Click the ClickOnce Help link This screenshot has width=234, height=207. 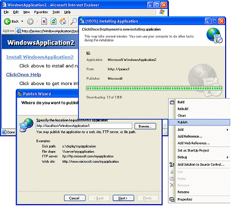click(x=24, y=75)
